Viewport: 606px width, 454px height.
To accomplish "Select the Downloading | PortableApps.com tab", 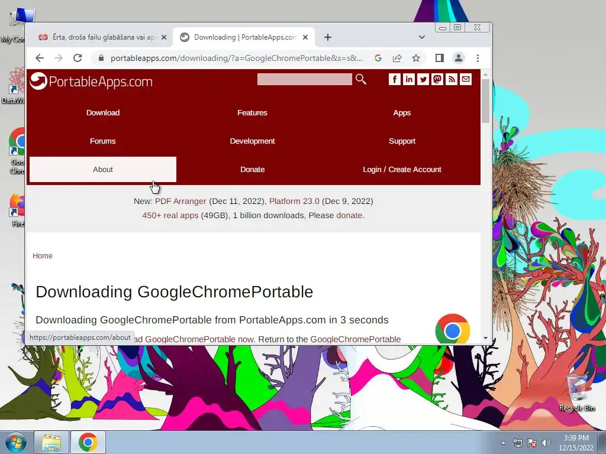I will [x=243, y=37].
